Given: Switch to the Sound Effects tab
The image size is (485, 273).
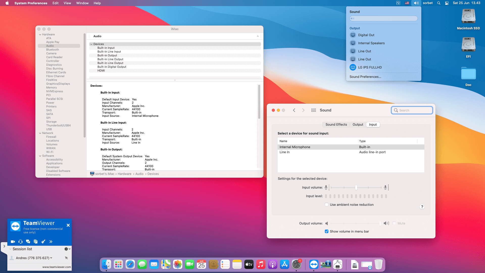Looking at the screenshot, I should pos(336,124).
